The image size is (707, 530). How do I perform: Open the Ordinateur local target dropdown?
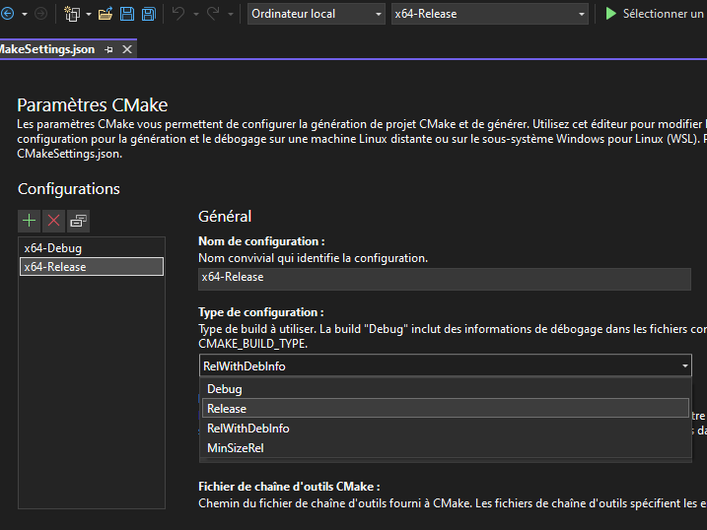point(315,14)
